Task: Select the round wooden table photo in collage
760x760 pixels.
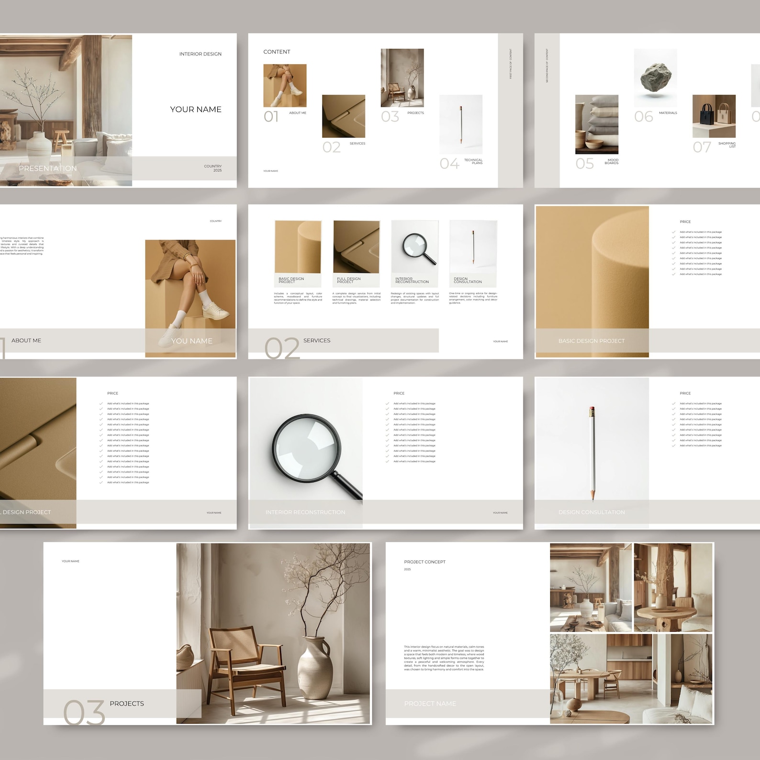Action: click(673, 588)
